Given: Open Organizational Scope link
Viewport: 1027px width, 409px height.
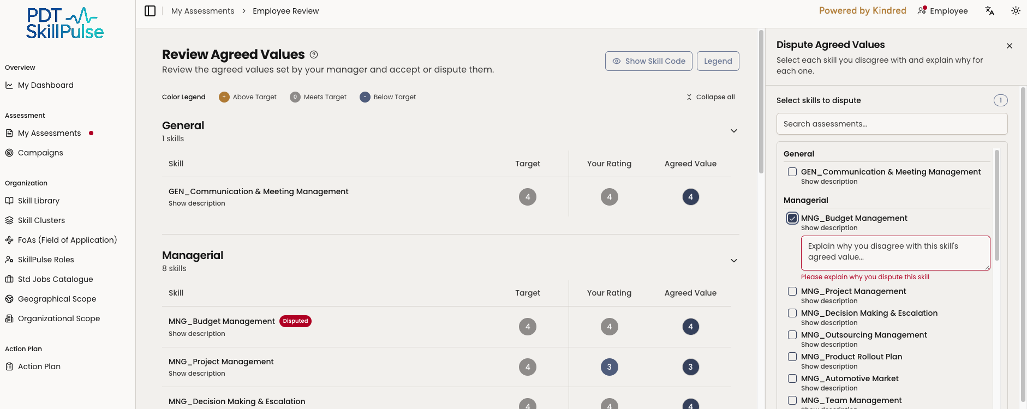Looking at the screenshot, I should (59, 318).
